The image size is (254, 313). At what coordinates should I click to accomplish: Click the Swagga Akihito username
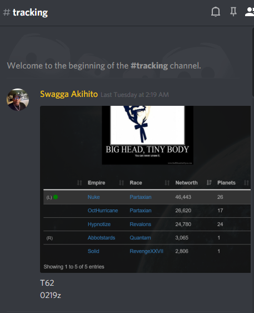pos(69,94)
